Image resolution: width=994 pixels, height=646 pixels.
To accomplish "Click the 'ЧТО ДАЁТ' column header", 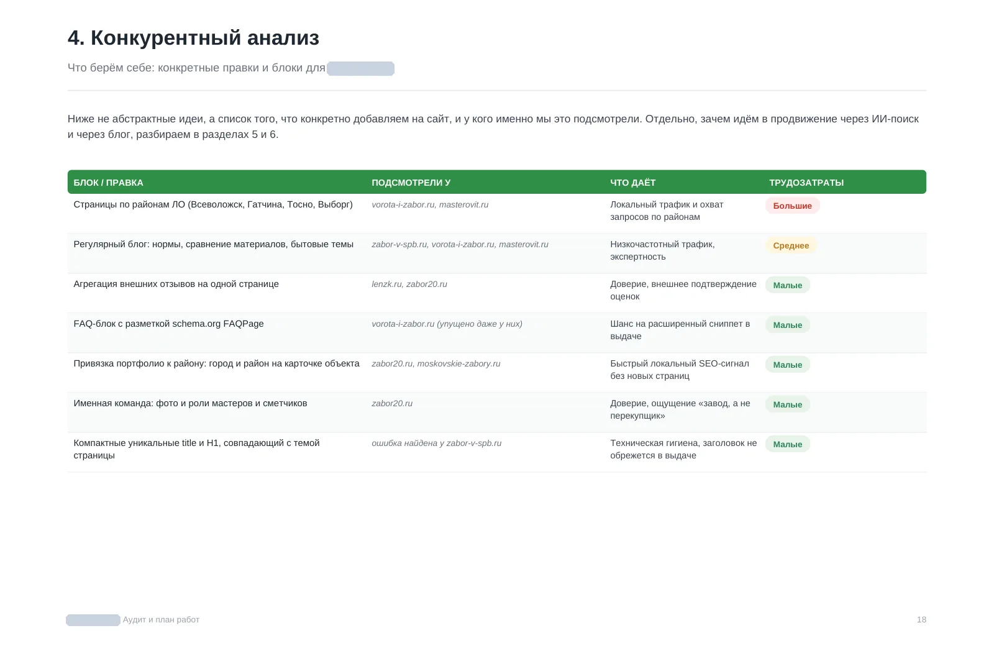I will [632, 183].
